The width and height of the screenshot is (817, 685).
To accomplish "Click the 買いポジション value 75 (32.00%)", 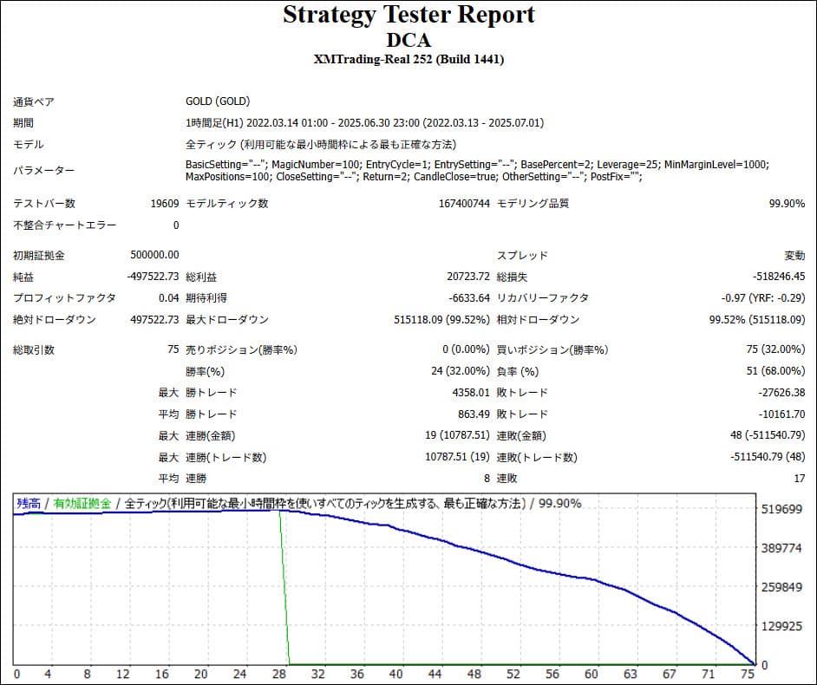I will [x=776, y=349].
